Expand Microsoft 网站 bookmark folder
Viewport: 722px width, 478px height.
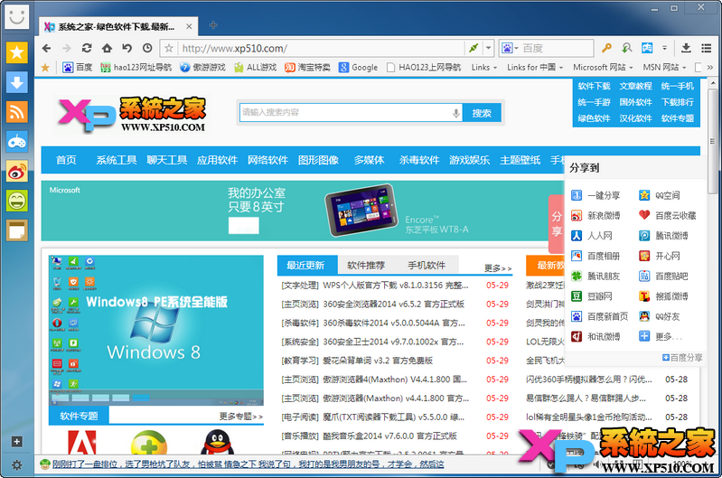603,67
